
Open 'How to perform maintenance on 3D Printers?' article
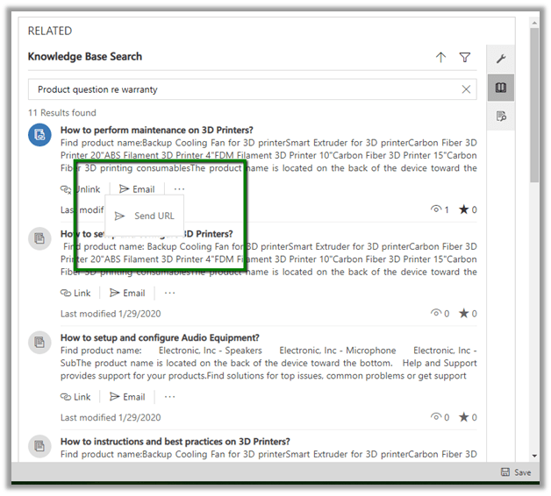[156, 131]
